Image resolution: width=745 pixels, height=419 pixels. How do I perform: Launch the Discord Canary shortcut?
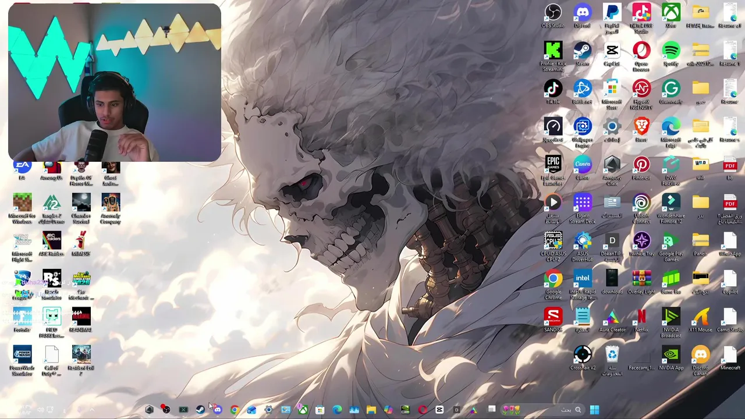[700, 361]
